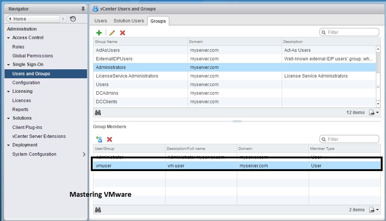
Task: Open licensing Reports
Action: click(x=21, y=109)
